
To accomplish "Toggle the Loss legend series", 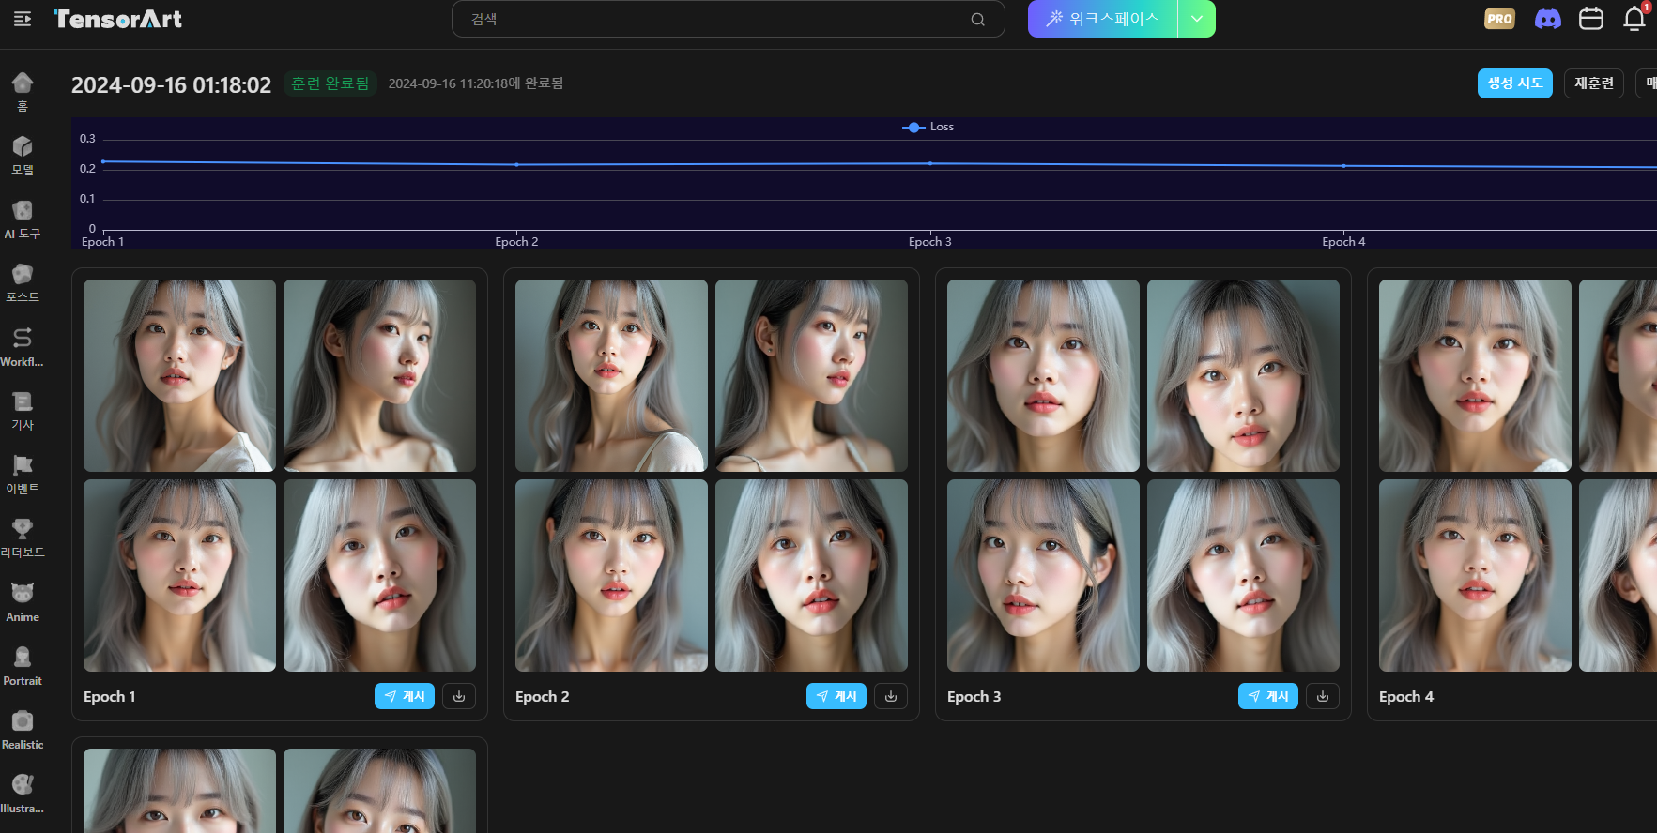I will click(x=928, y=127).
